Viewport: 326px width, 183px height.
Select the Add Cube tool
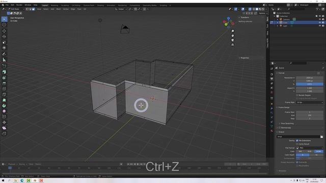(x=4, y=66)
